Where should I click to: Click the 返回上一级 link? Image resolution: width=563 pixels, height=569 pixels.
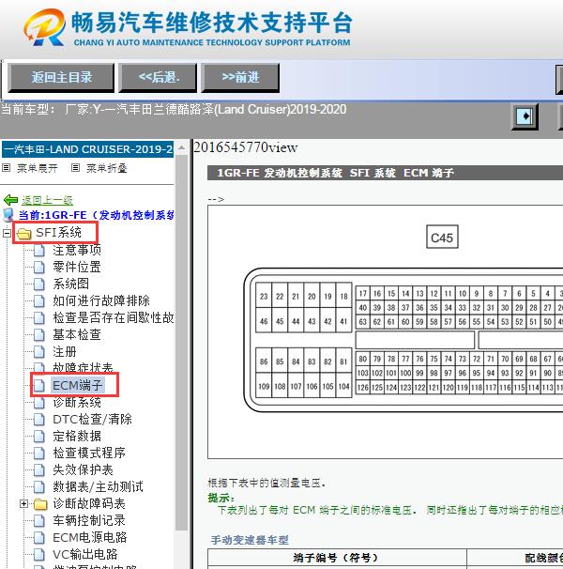tap(47, 200)
